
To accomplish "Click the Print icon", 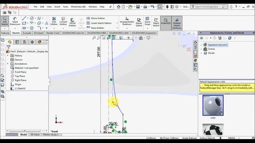I will point(145,7).
